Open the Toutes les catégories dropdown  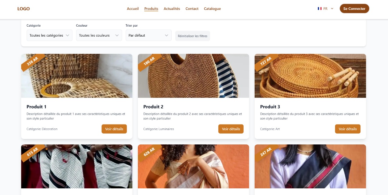point(49,35)
